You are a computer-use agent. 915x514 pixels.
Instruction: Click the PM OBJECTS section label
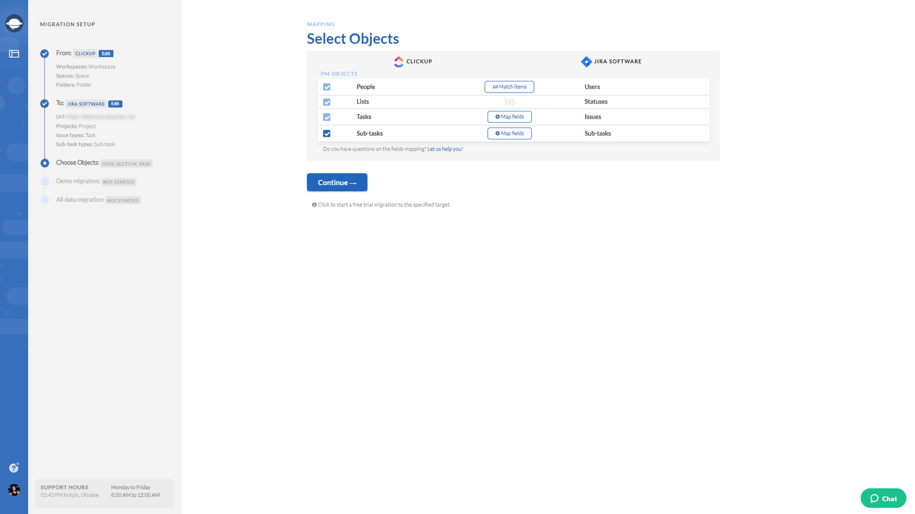(339, 74)
